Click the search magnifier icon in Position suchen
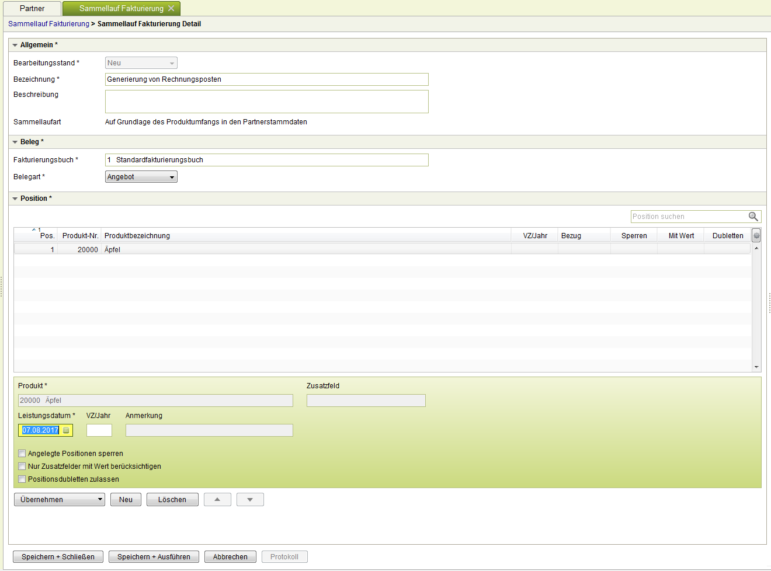 pyautogui.click(x=753, y=217)
